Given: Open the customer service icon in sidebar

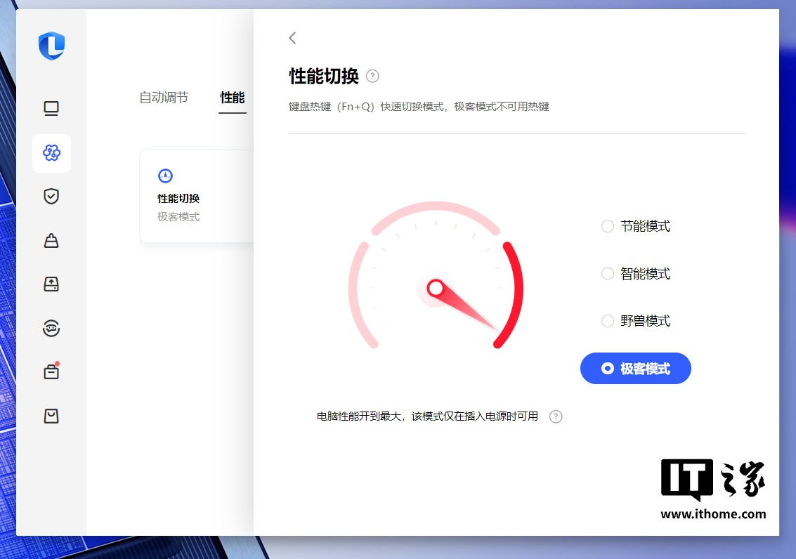Looking at the screenshot, I should click(51, 328).
